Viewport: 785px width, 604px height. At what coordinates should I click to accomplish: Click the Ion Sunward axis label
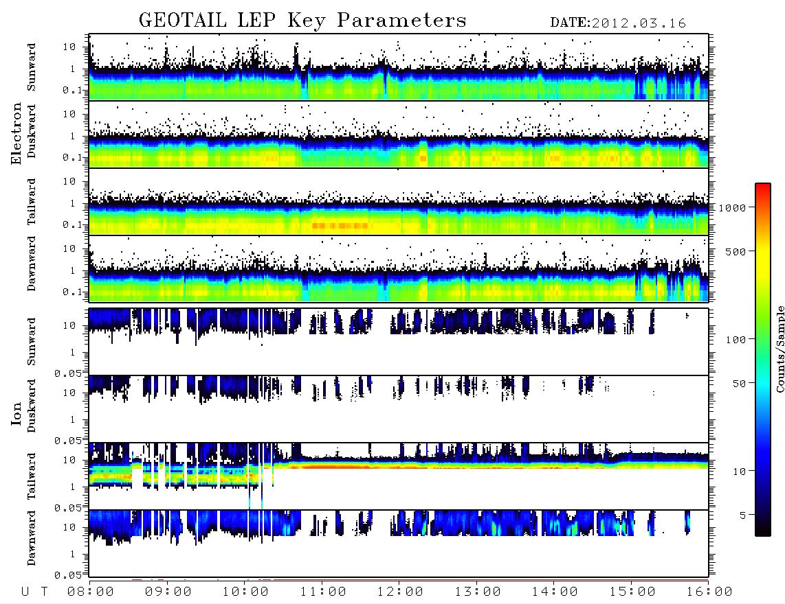tap(32, 342)
